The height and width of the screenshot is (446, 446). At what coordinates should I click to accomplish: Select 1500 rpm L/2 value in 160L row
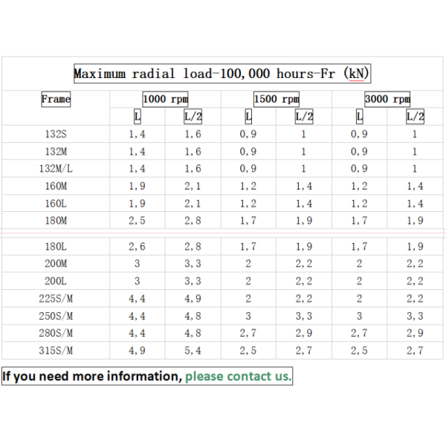[304, 204]
